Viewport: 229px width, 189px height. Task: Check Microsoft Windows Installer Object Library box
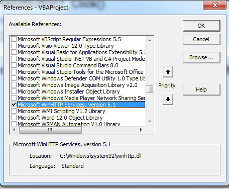tap(14, 91)
